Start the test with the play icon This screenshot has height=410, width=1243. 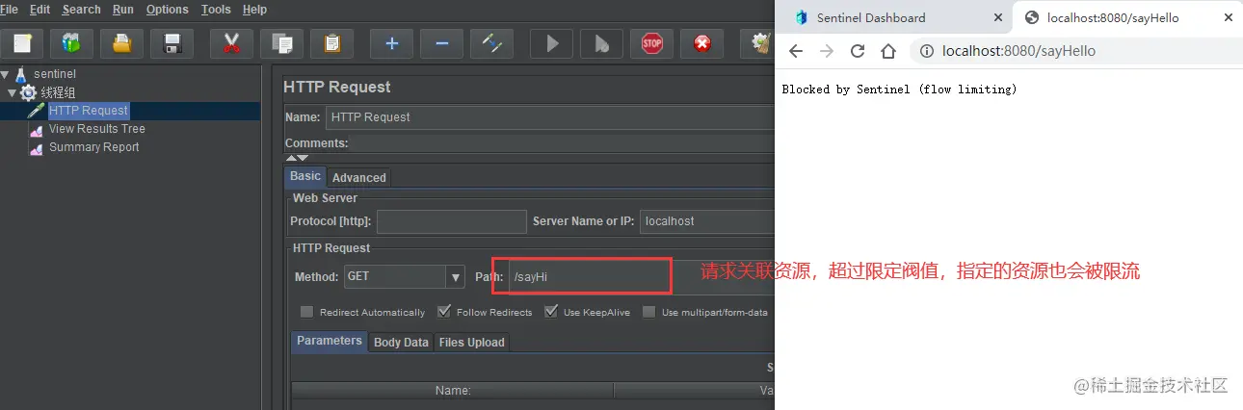point(551,43)
